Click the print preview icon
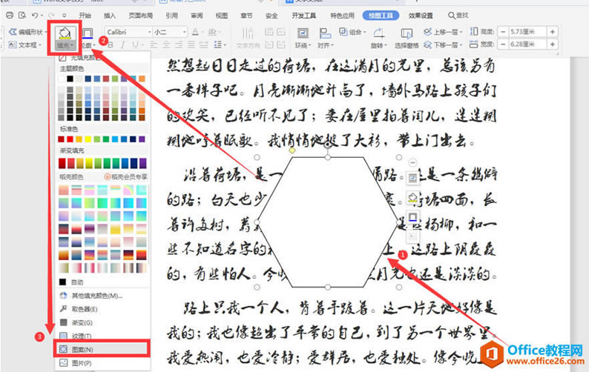This screenshot has height=372, width=589. coord(22,16)
